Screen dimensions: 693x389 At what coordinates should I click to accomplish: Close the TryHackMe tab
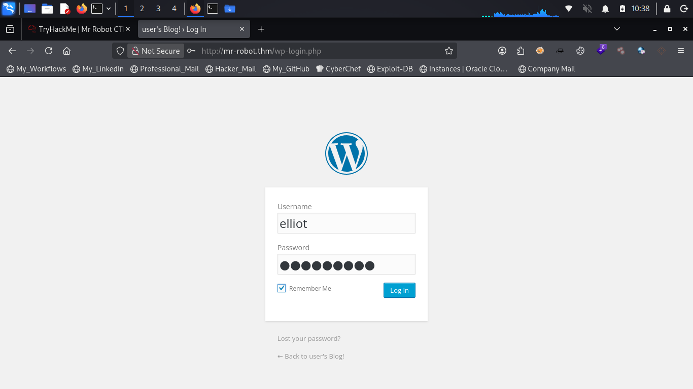(128, 29)
